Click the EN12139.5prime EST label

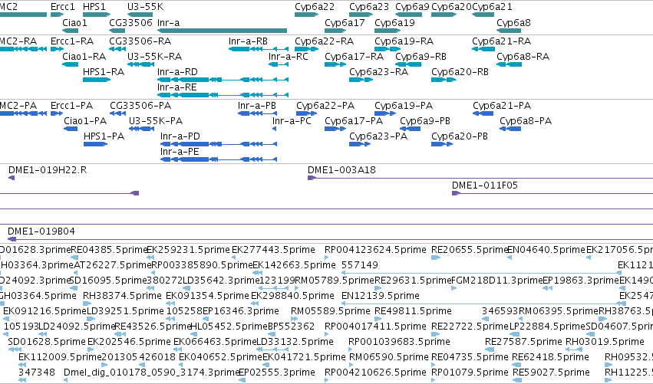click(x=381, y=296)
